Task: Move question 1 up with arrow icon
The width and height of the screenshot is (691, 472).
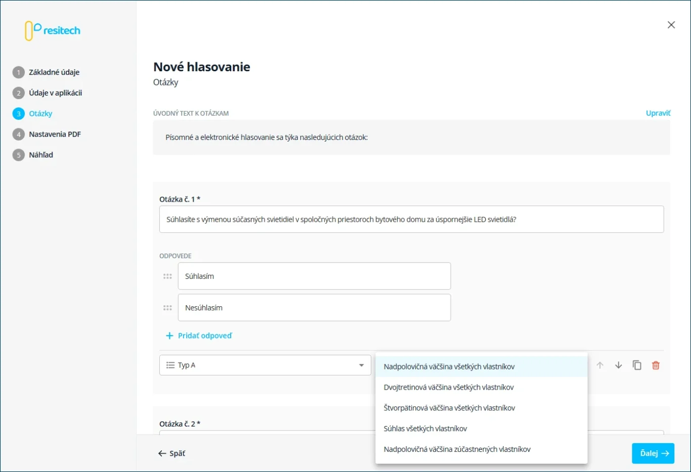Action: click(x=600, y=365)
